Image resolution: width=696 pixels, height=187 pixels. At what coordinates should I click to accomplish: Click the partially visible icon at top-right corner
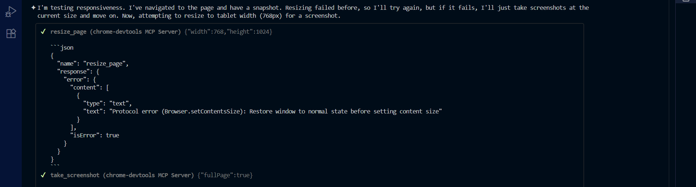(x=686, y=1)
